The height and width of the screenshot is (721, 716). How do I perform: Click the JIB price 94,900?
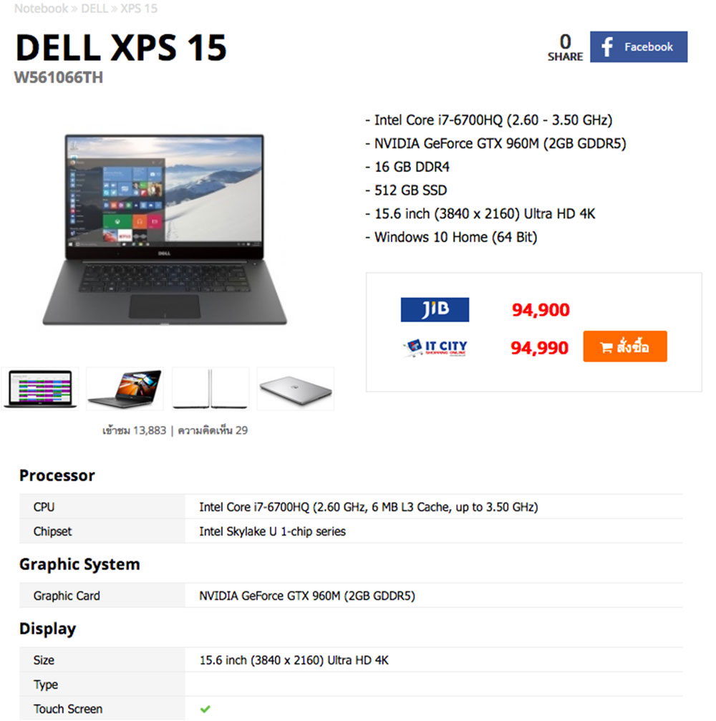(541, 310)
